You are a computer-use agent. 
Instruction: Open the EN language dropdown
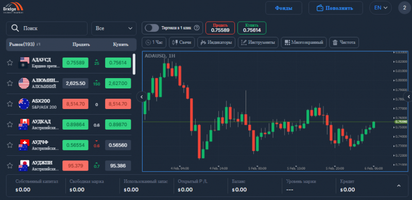coord(381,8)
